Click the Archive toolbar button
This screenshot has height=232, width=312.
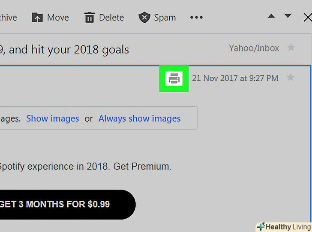tap(9, 18)
